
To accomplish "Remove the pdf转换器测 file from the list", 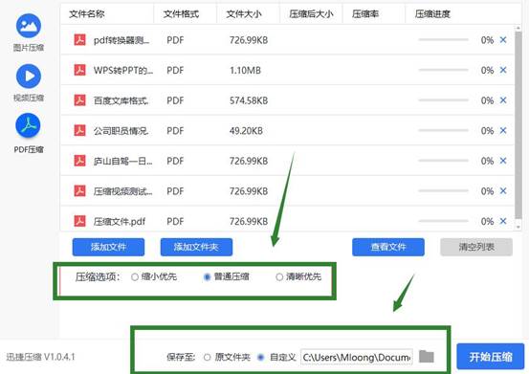I will pos(503,40).
